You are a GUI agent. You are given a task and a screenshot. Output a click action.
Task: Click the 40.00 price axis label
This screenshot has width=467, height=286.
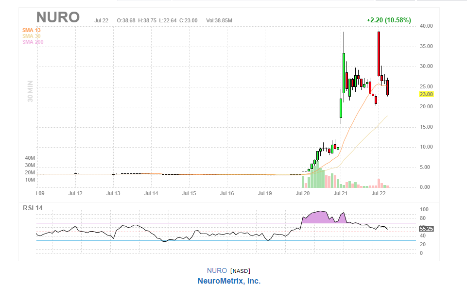coord(426,26)
